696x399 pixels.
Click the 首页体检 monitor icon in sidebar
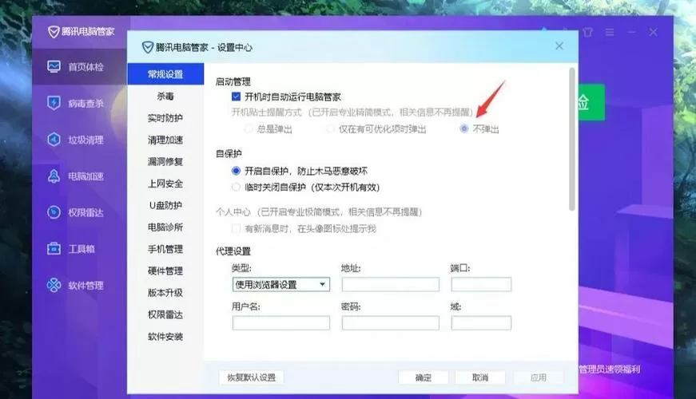pos(54,66)
